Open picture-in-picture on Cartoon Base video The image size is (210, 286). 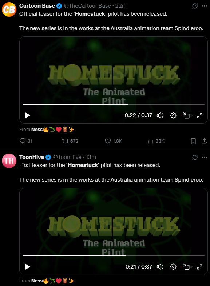[186, 115]
